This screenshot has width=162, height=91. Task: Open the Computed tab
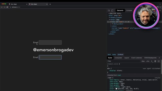click(x=118, y=58)
